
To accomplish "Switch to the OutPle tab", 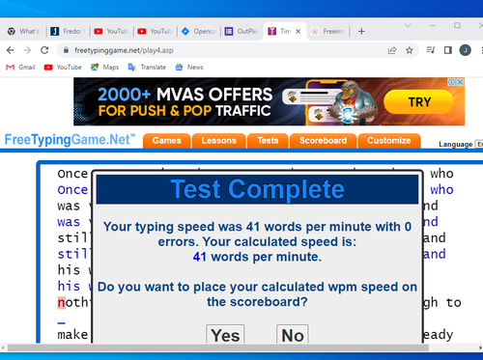I will coord(242,31).
